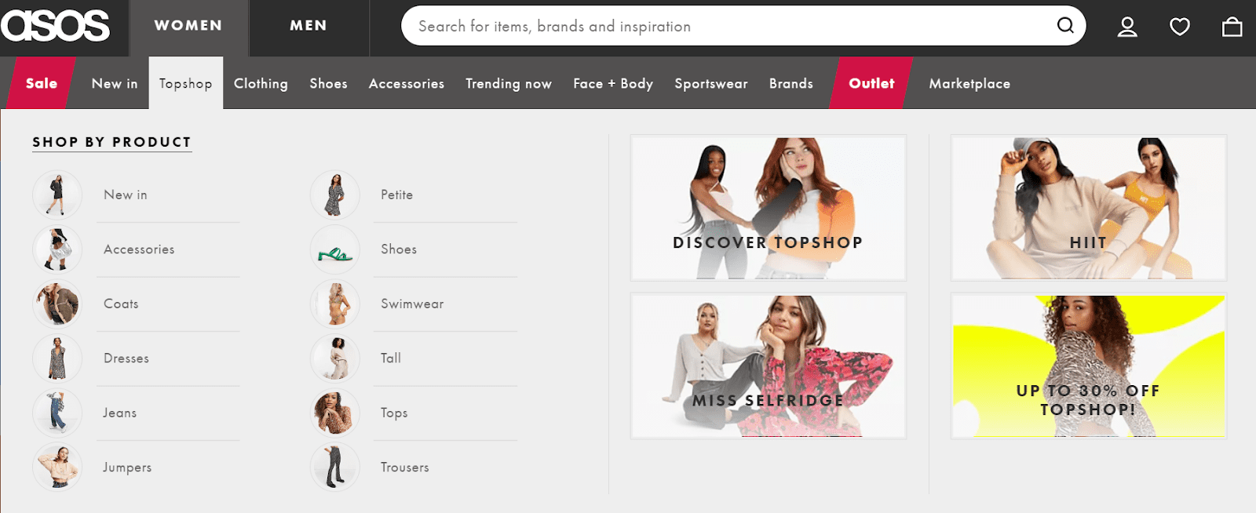This screenshot has height=513, width=1256.
Task: Click the Jeans round product image
Action: (57, 413)
